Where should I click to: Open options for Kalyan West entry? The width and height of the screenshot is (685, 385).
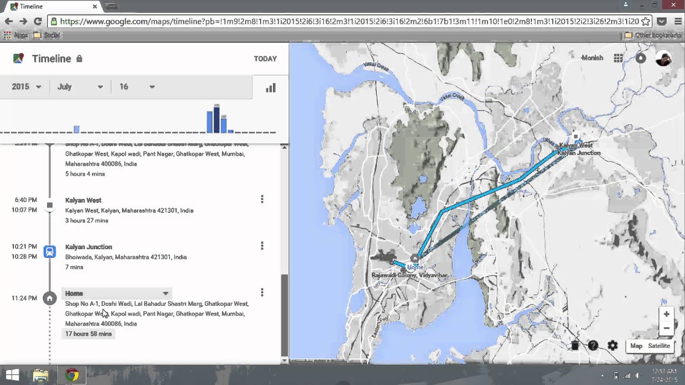pos(262,199)
